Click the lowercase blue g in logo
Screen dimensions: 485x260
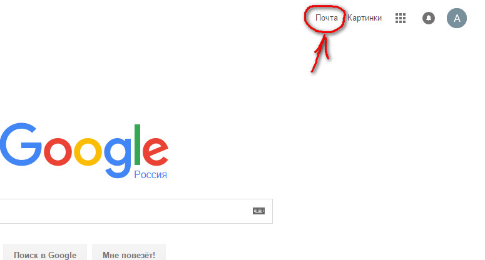tap(118, 157)
